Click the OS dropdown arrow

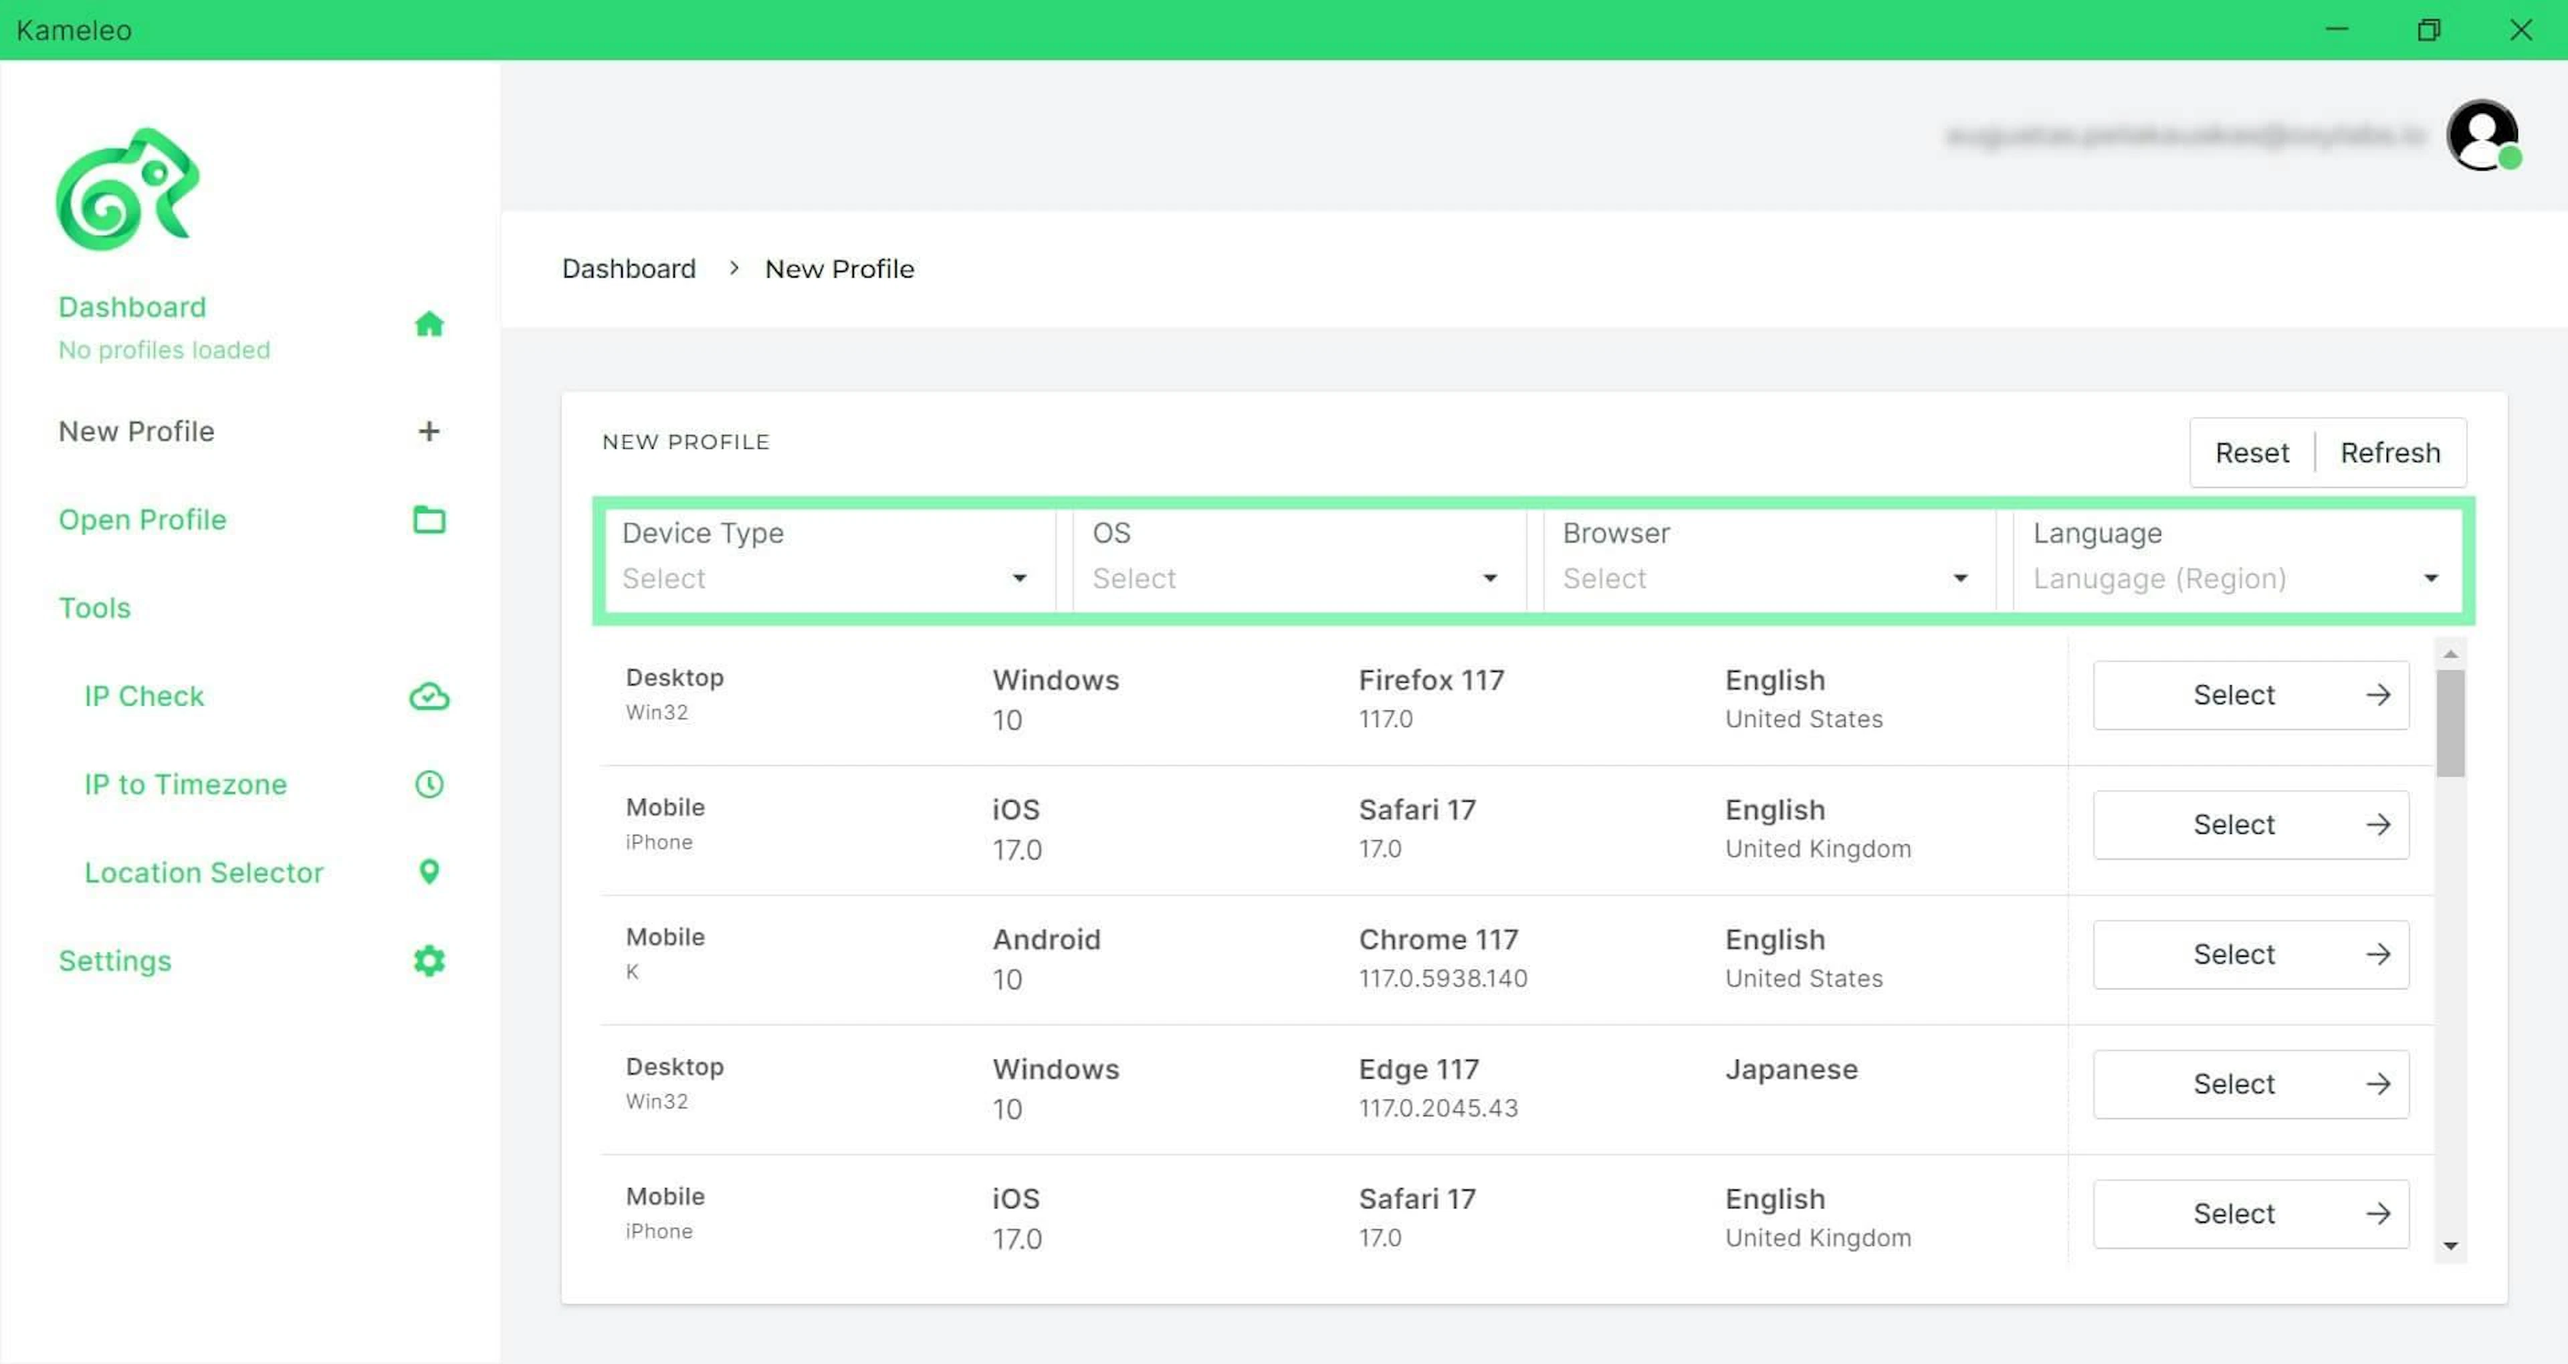(x=1489, y=578)
